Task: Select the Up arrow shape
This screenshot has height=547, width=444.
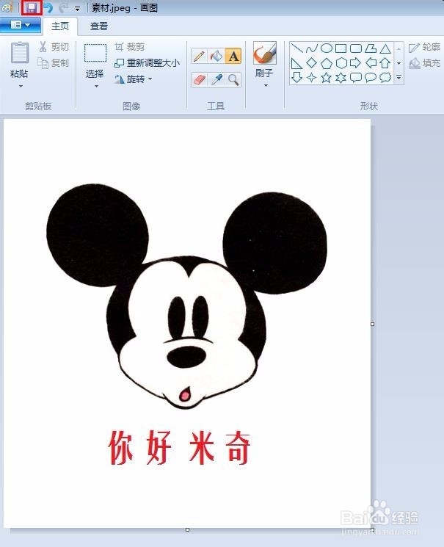Action: tap(385, 63)
